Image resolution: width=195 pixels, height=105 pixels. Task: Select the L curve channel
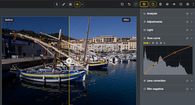165,43
